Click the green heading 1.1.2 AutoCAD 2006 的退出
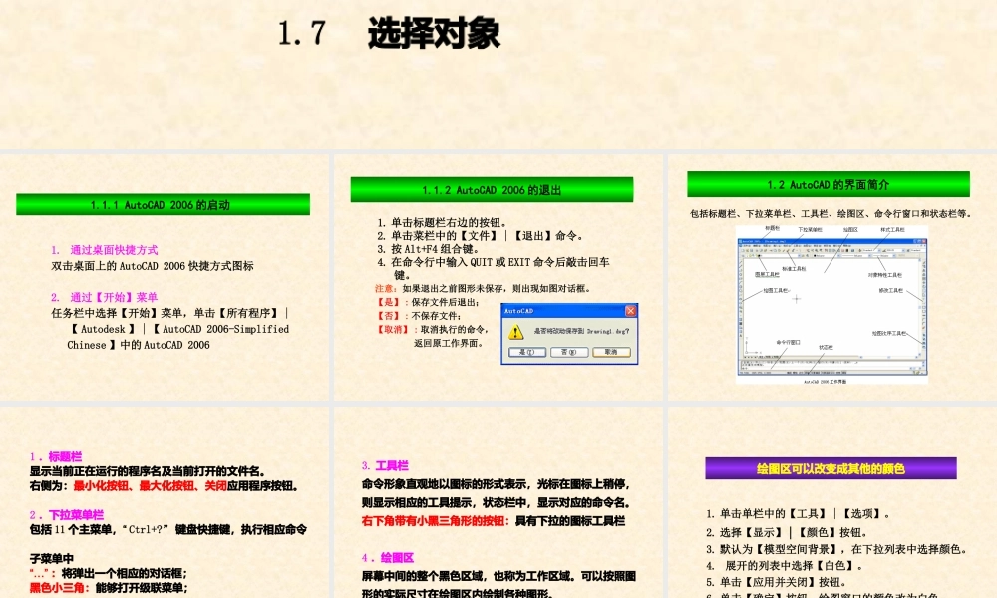 point(492,189)
